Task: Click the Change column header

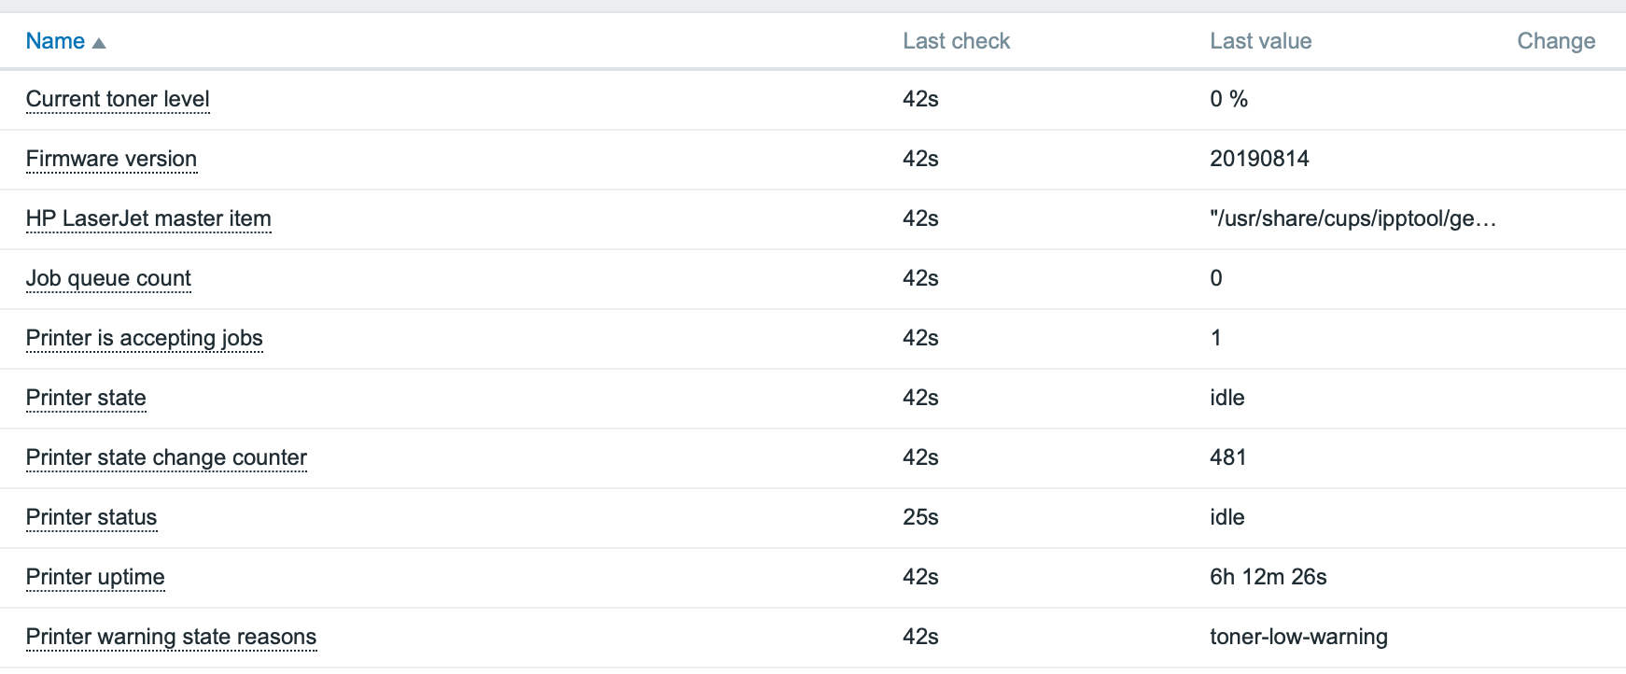Action: coord(1556,41)
